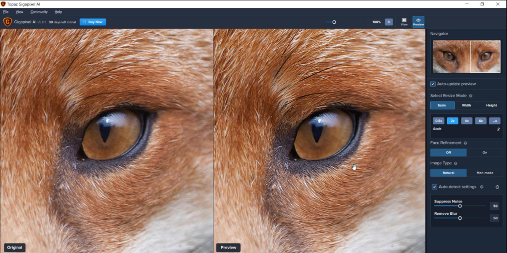This screenshot has height=253, width=507.
Task: Click the Suppress Noise value box
Action: [495, 206]
